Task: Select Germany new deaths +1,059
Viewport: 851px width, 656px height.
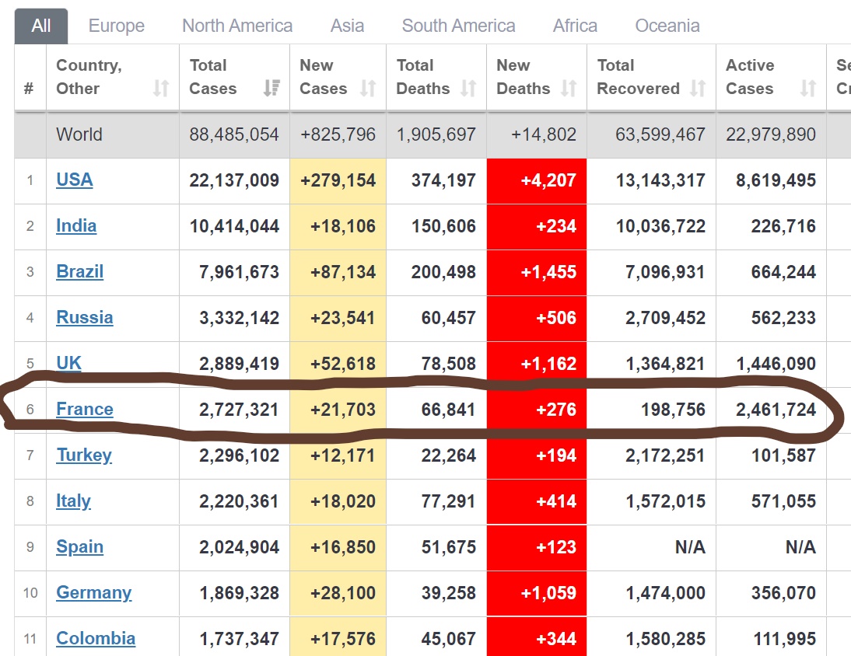Action: 548,592
